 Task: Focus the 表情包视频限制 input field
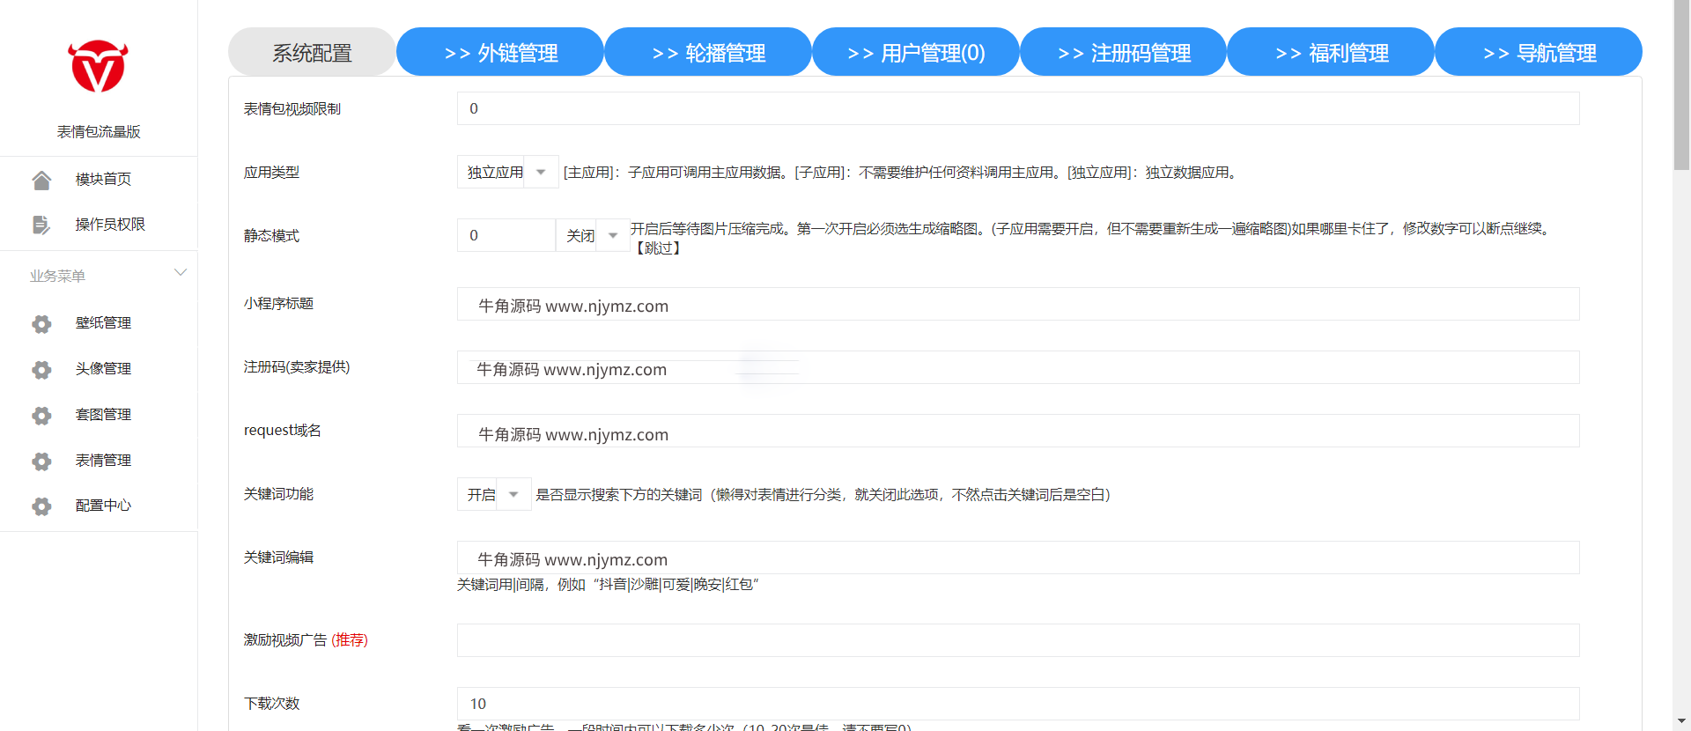(1018, 108)
